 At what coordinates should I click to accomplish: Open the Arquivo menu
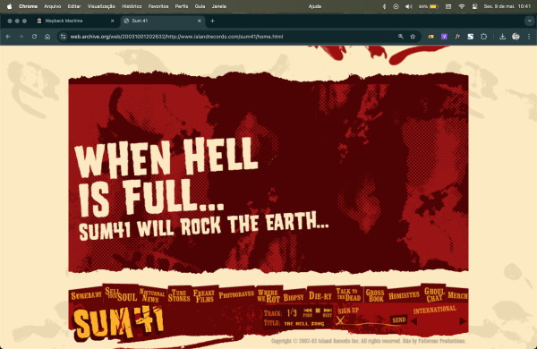click(x=53, y=6)
